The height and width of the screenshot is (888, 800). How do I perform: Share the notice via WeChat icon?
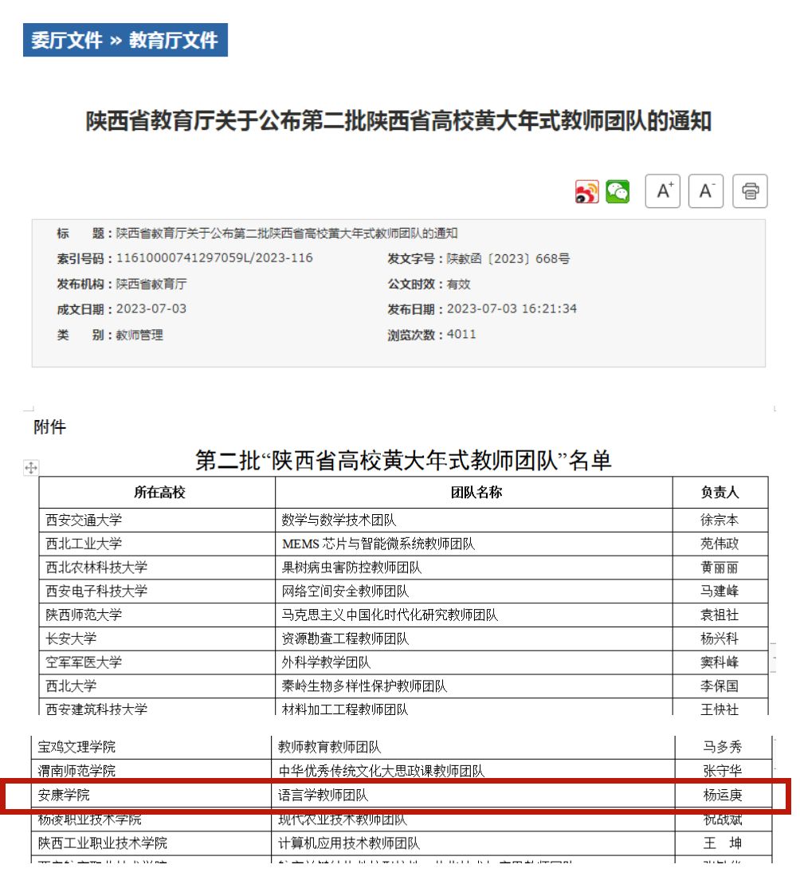click(x=618, y=192)
